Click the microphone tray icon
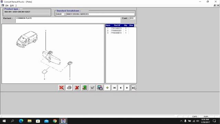This screenshot has width=220, height=124. pyautogui.click(x=185, y=121)
